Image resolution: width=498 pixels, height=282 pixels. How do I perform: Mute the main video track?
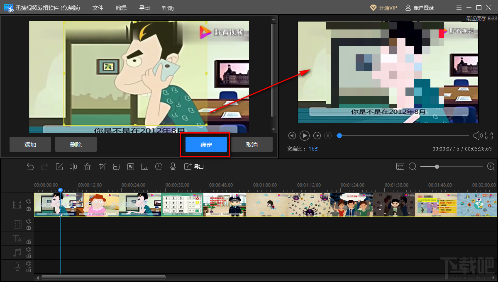point(29,202)
